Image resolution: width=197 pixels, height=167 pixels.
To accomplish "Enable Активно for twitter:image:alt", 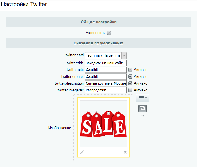I will tap(130, 90).
